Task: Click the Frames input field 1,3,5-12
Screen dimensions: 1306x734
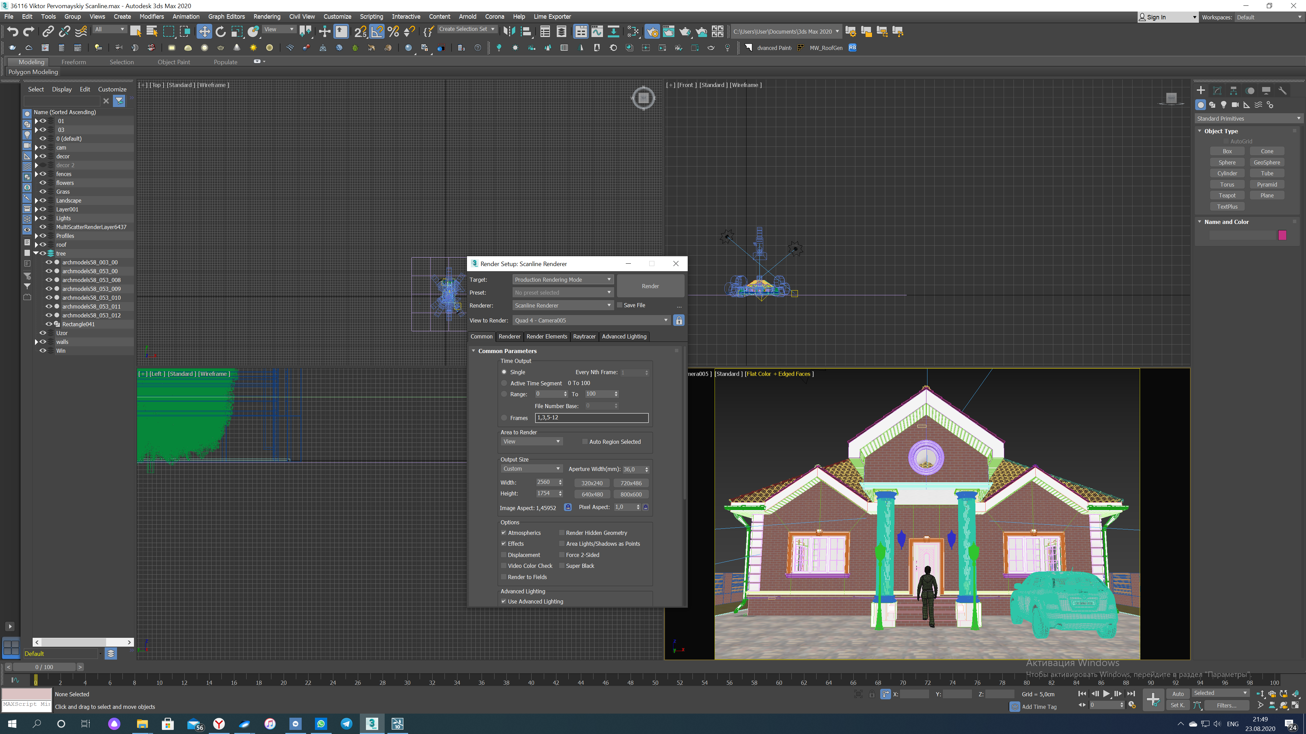Action: click(592, 417)
